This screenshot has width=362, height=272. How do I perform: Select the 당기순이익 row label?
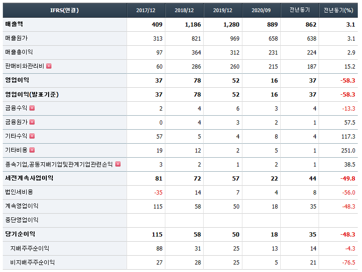[x=20, y=234]
